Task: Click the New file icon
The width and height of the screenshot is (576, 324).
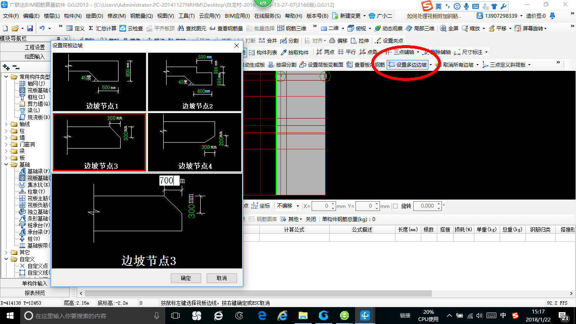Action: pyautogui.click(x=5, y=28)
